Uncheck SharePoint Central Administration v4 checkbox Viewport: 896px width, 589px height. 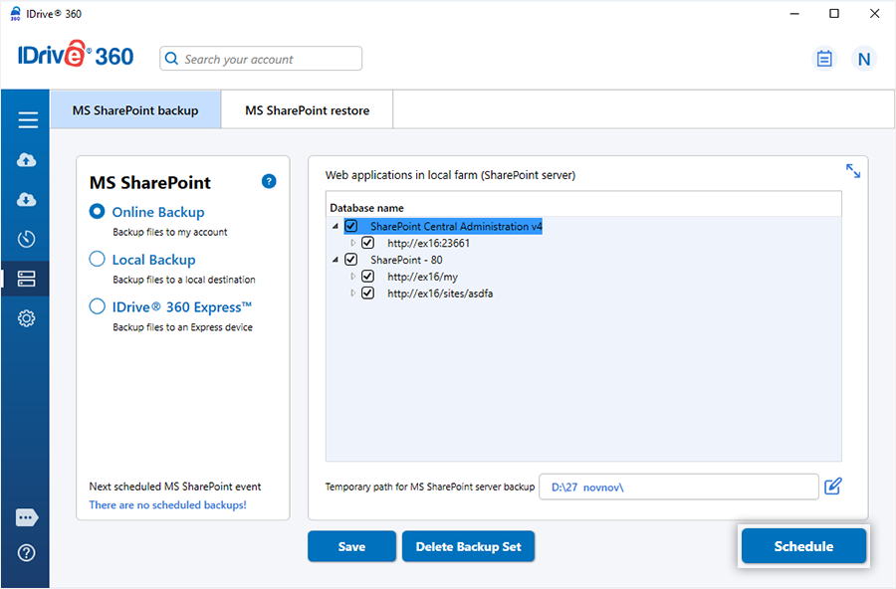tap(351, 227)
